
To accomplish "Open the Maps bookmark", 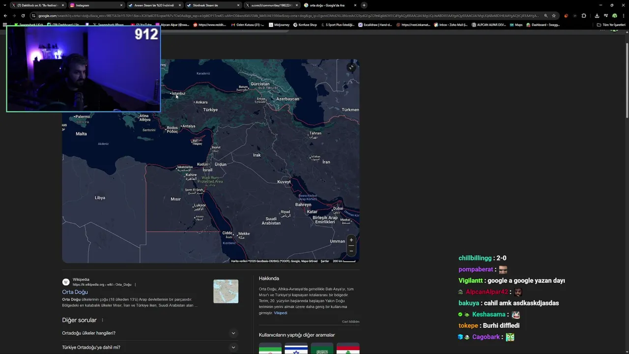I will click(516, 25).
